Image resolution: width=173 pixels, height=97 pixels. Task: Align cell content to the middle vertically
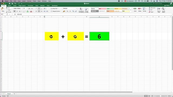[x=39, y=8]
